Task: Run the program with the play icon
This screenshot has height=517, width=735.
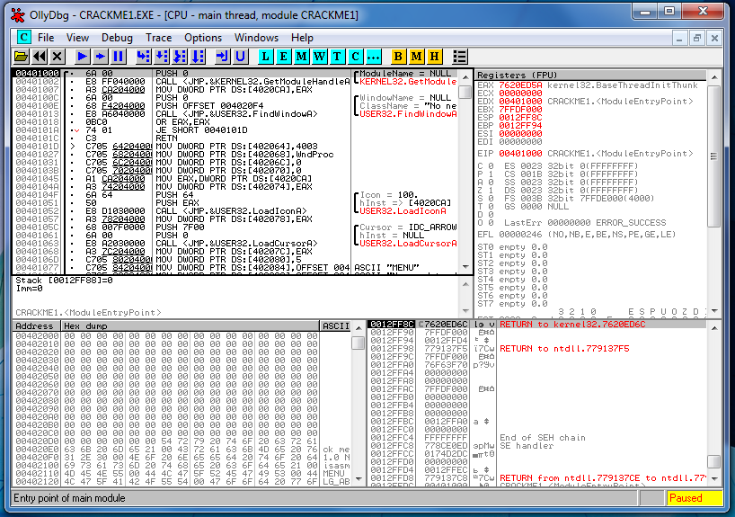Action: (x=82, y=57)
